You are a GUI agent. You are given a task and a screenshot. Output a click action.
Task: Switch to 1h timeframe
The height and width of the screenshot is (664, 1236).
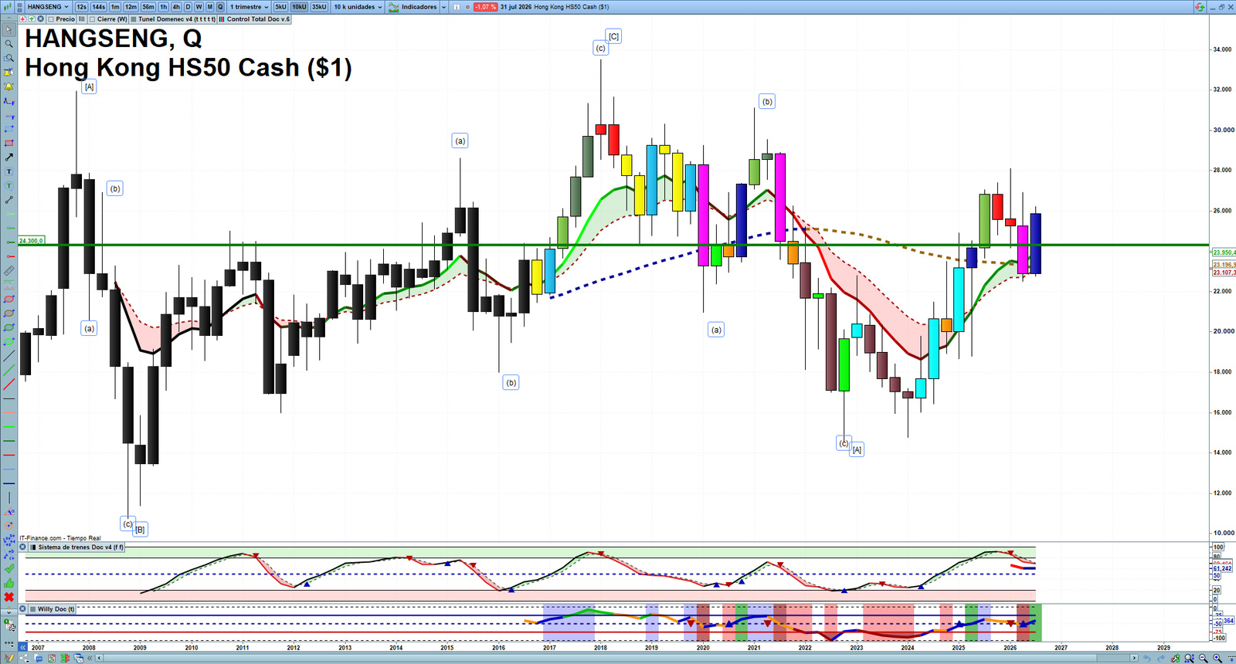tap(163, 7)
